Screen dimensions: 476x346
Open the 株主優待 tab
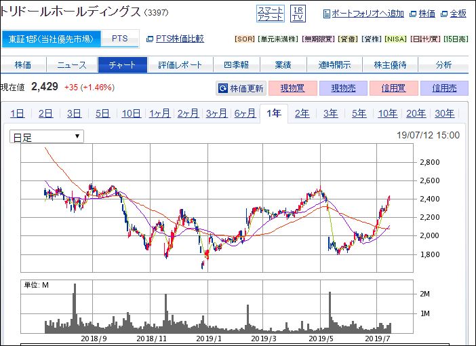click(x=390, y=64)
